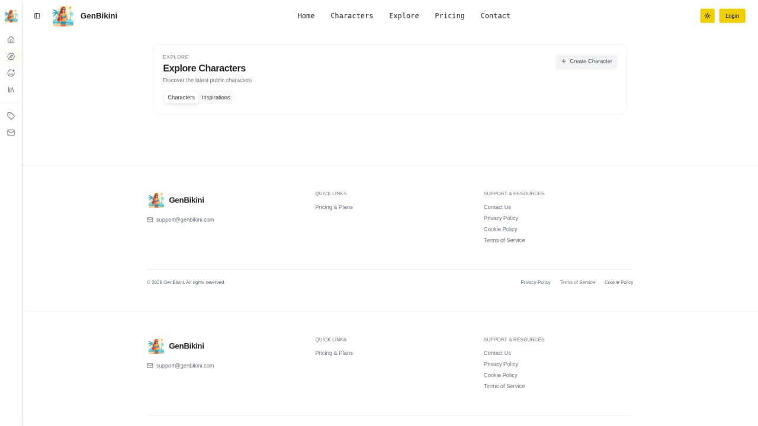The width and height of the screenshot is (758, 426).
Task: Open Pricing from the top navigation
Action: tap(449, 16)
